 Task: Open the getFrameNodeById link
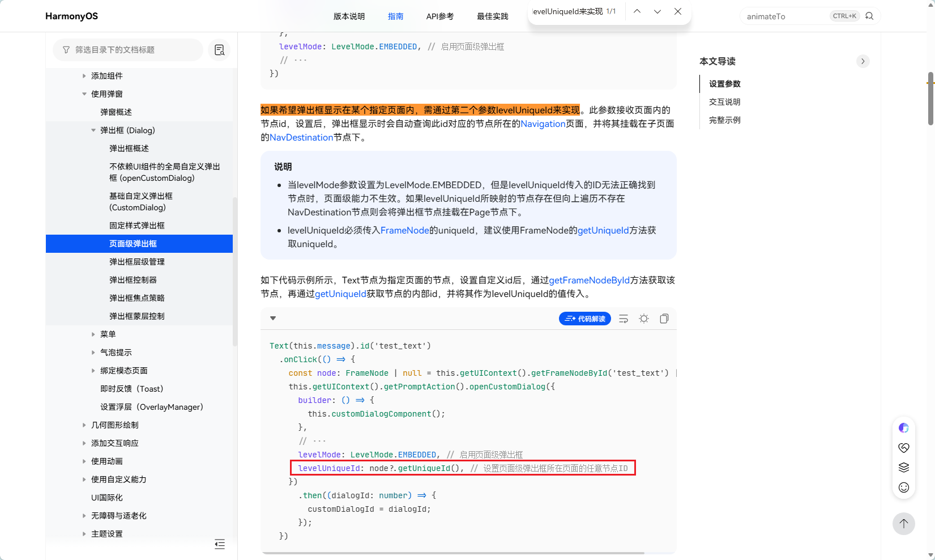click(589, 280)
